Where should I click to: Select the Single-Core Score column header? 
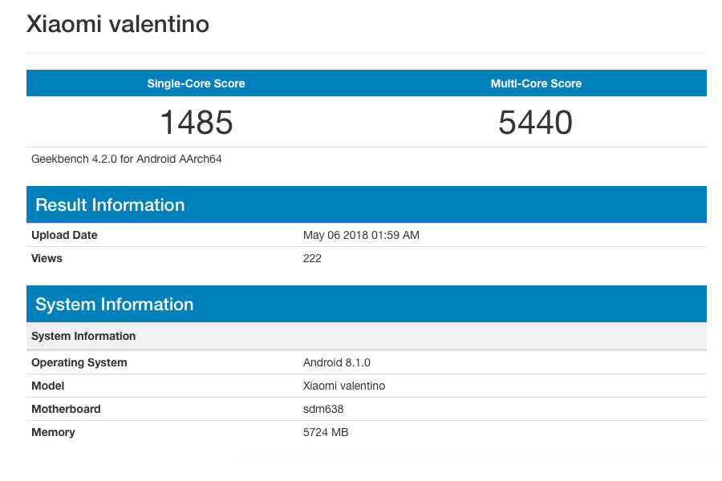pyautogui.click(x=196, y=83)
